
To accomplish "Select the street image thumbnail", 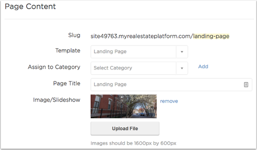I will point(123,106).
